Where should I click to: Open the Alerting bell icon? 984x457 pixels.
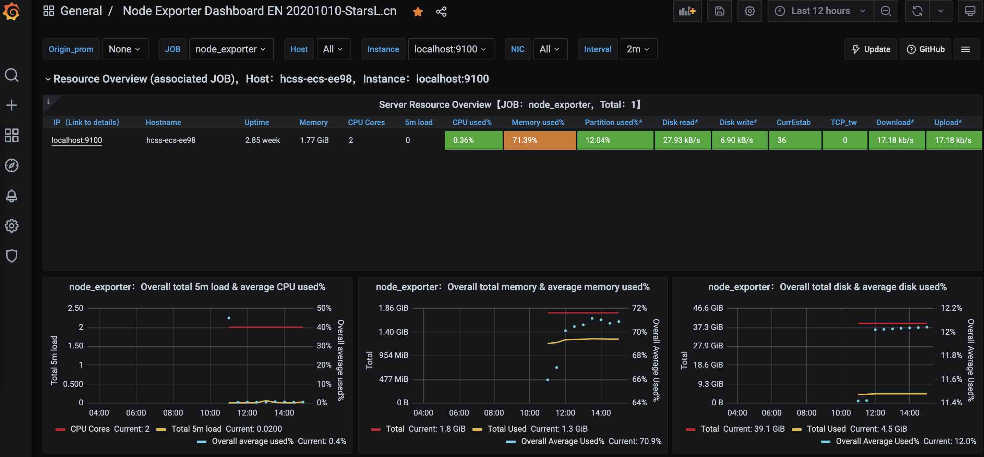11,196
